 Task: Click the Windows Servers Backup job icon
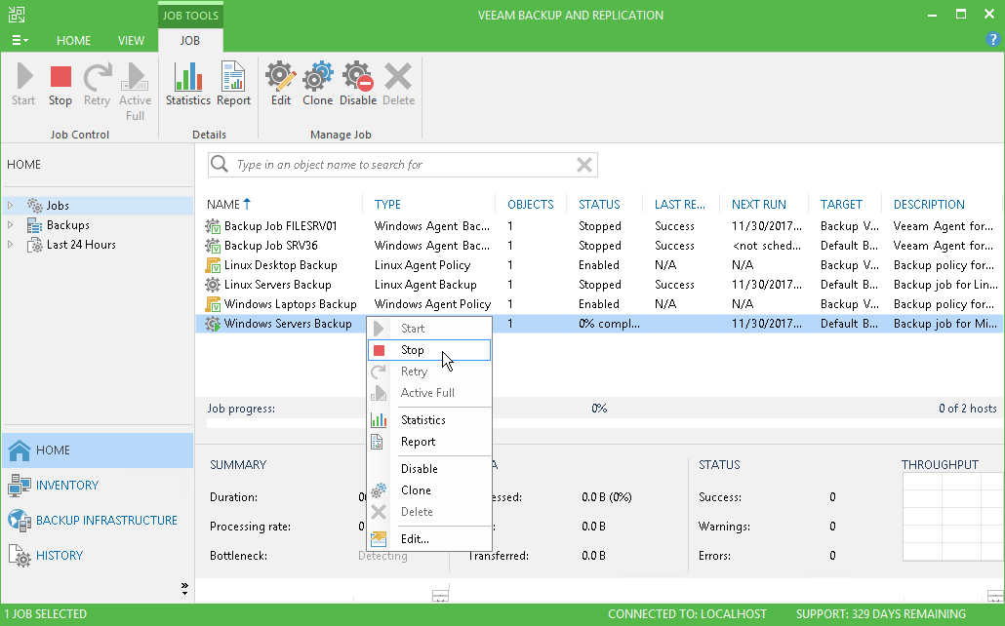[x=212, y=324]
